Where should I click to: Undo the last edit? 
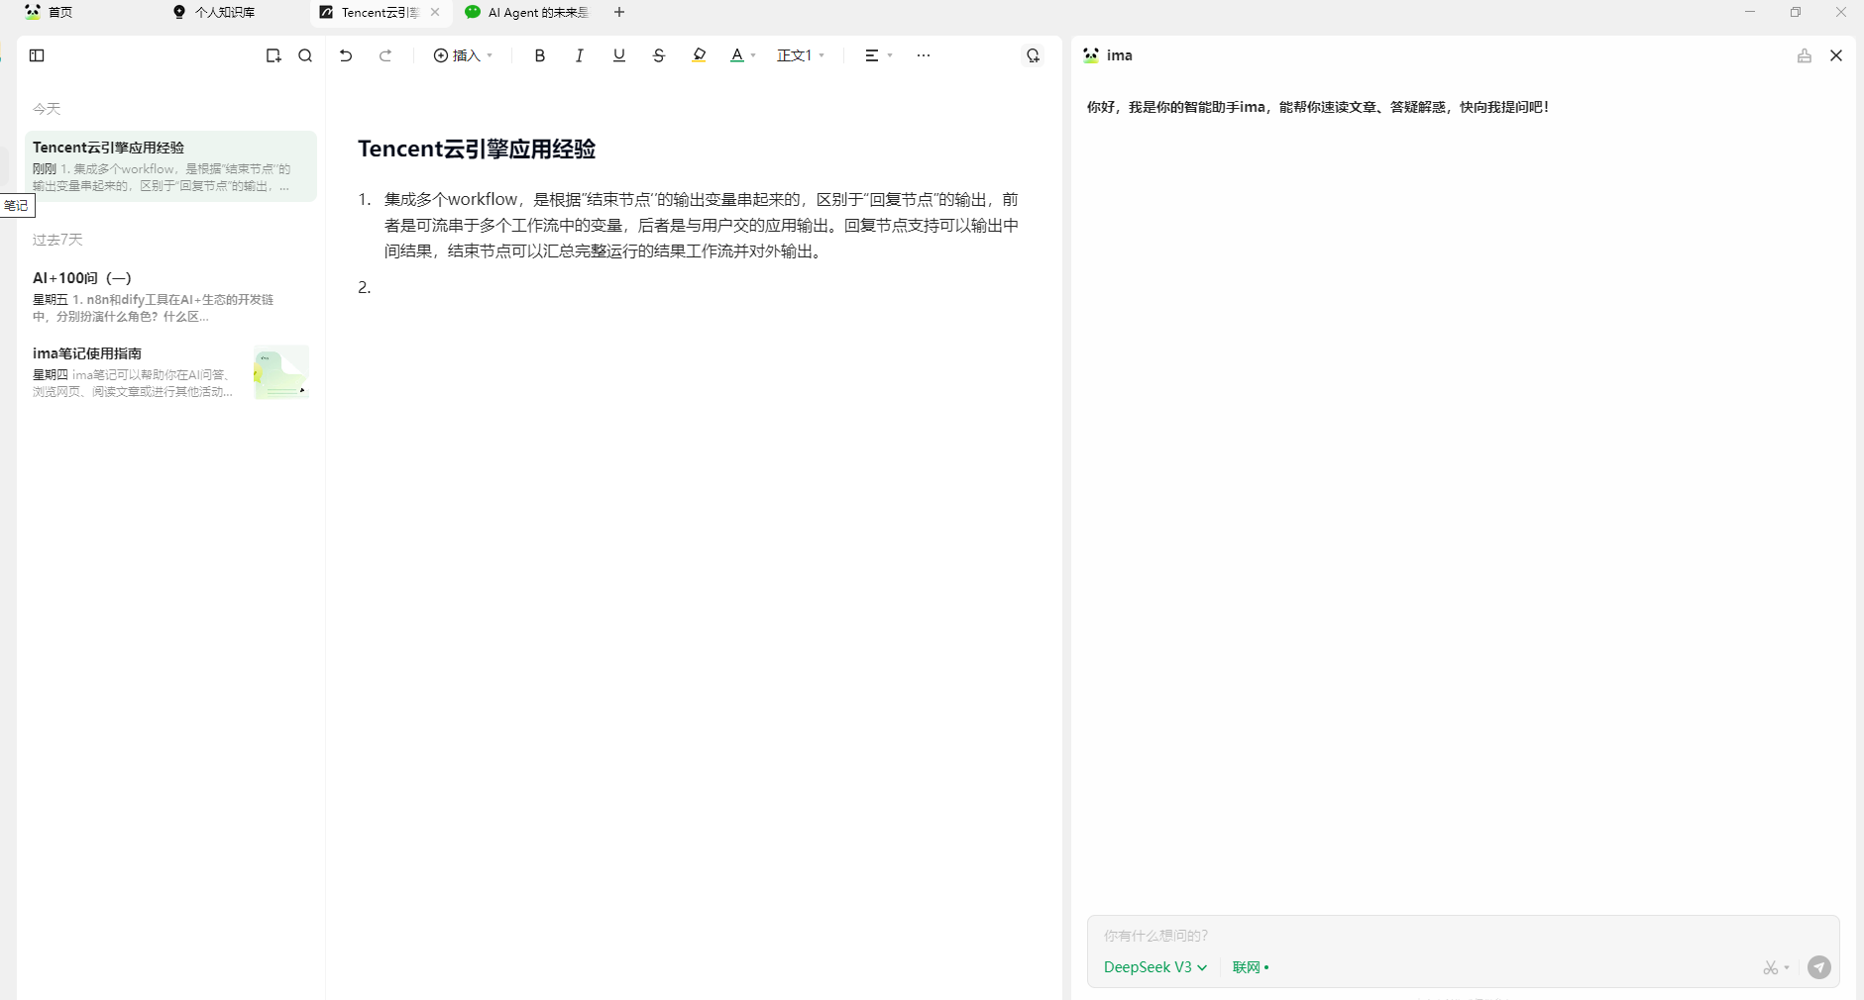click(346, 55)
